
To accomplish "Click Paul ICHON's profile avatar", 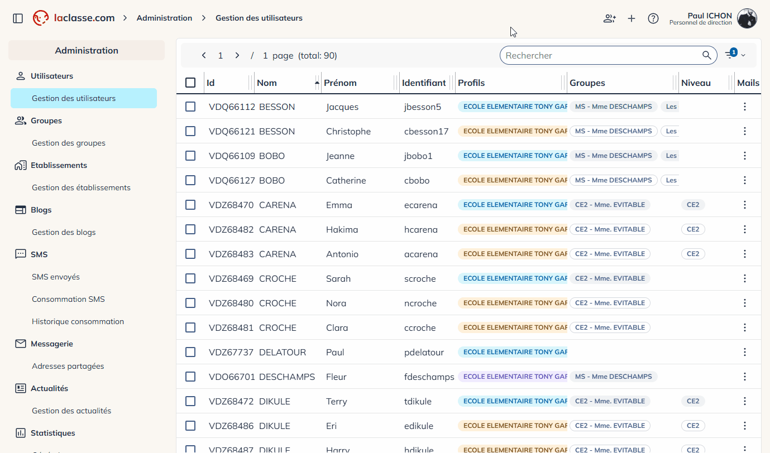I will [x=747, y=18].
